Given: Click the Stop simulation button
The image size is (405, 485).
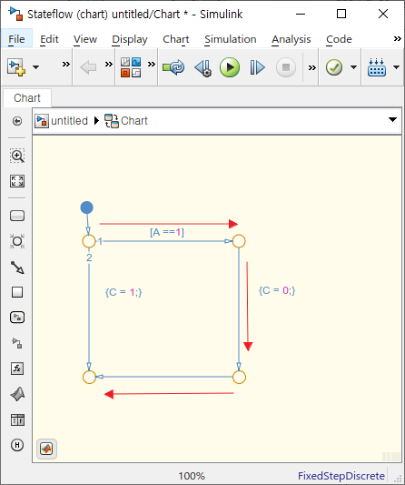Looking at the screenshot, I should point(286,67).
